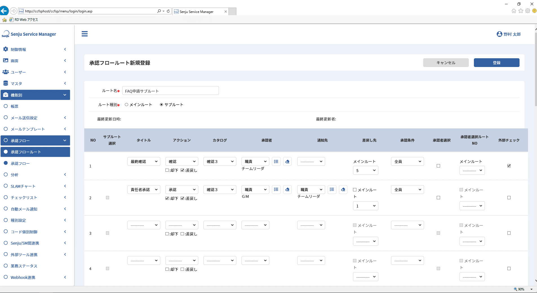The image size is (537, 293).
Task: Open approver list icon in row 1
Action: tap(276, 162)
